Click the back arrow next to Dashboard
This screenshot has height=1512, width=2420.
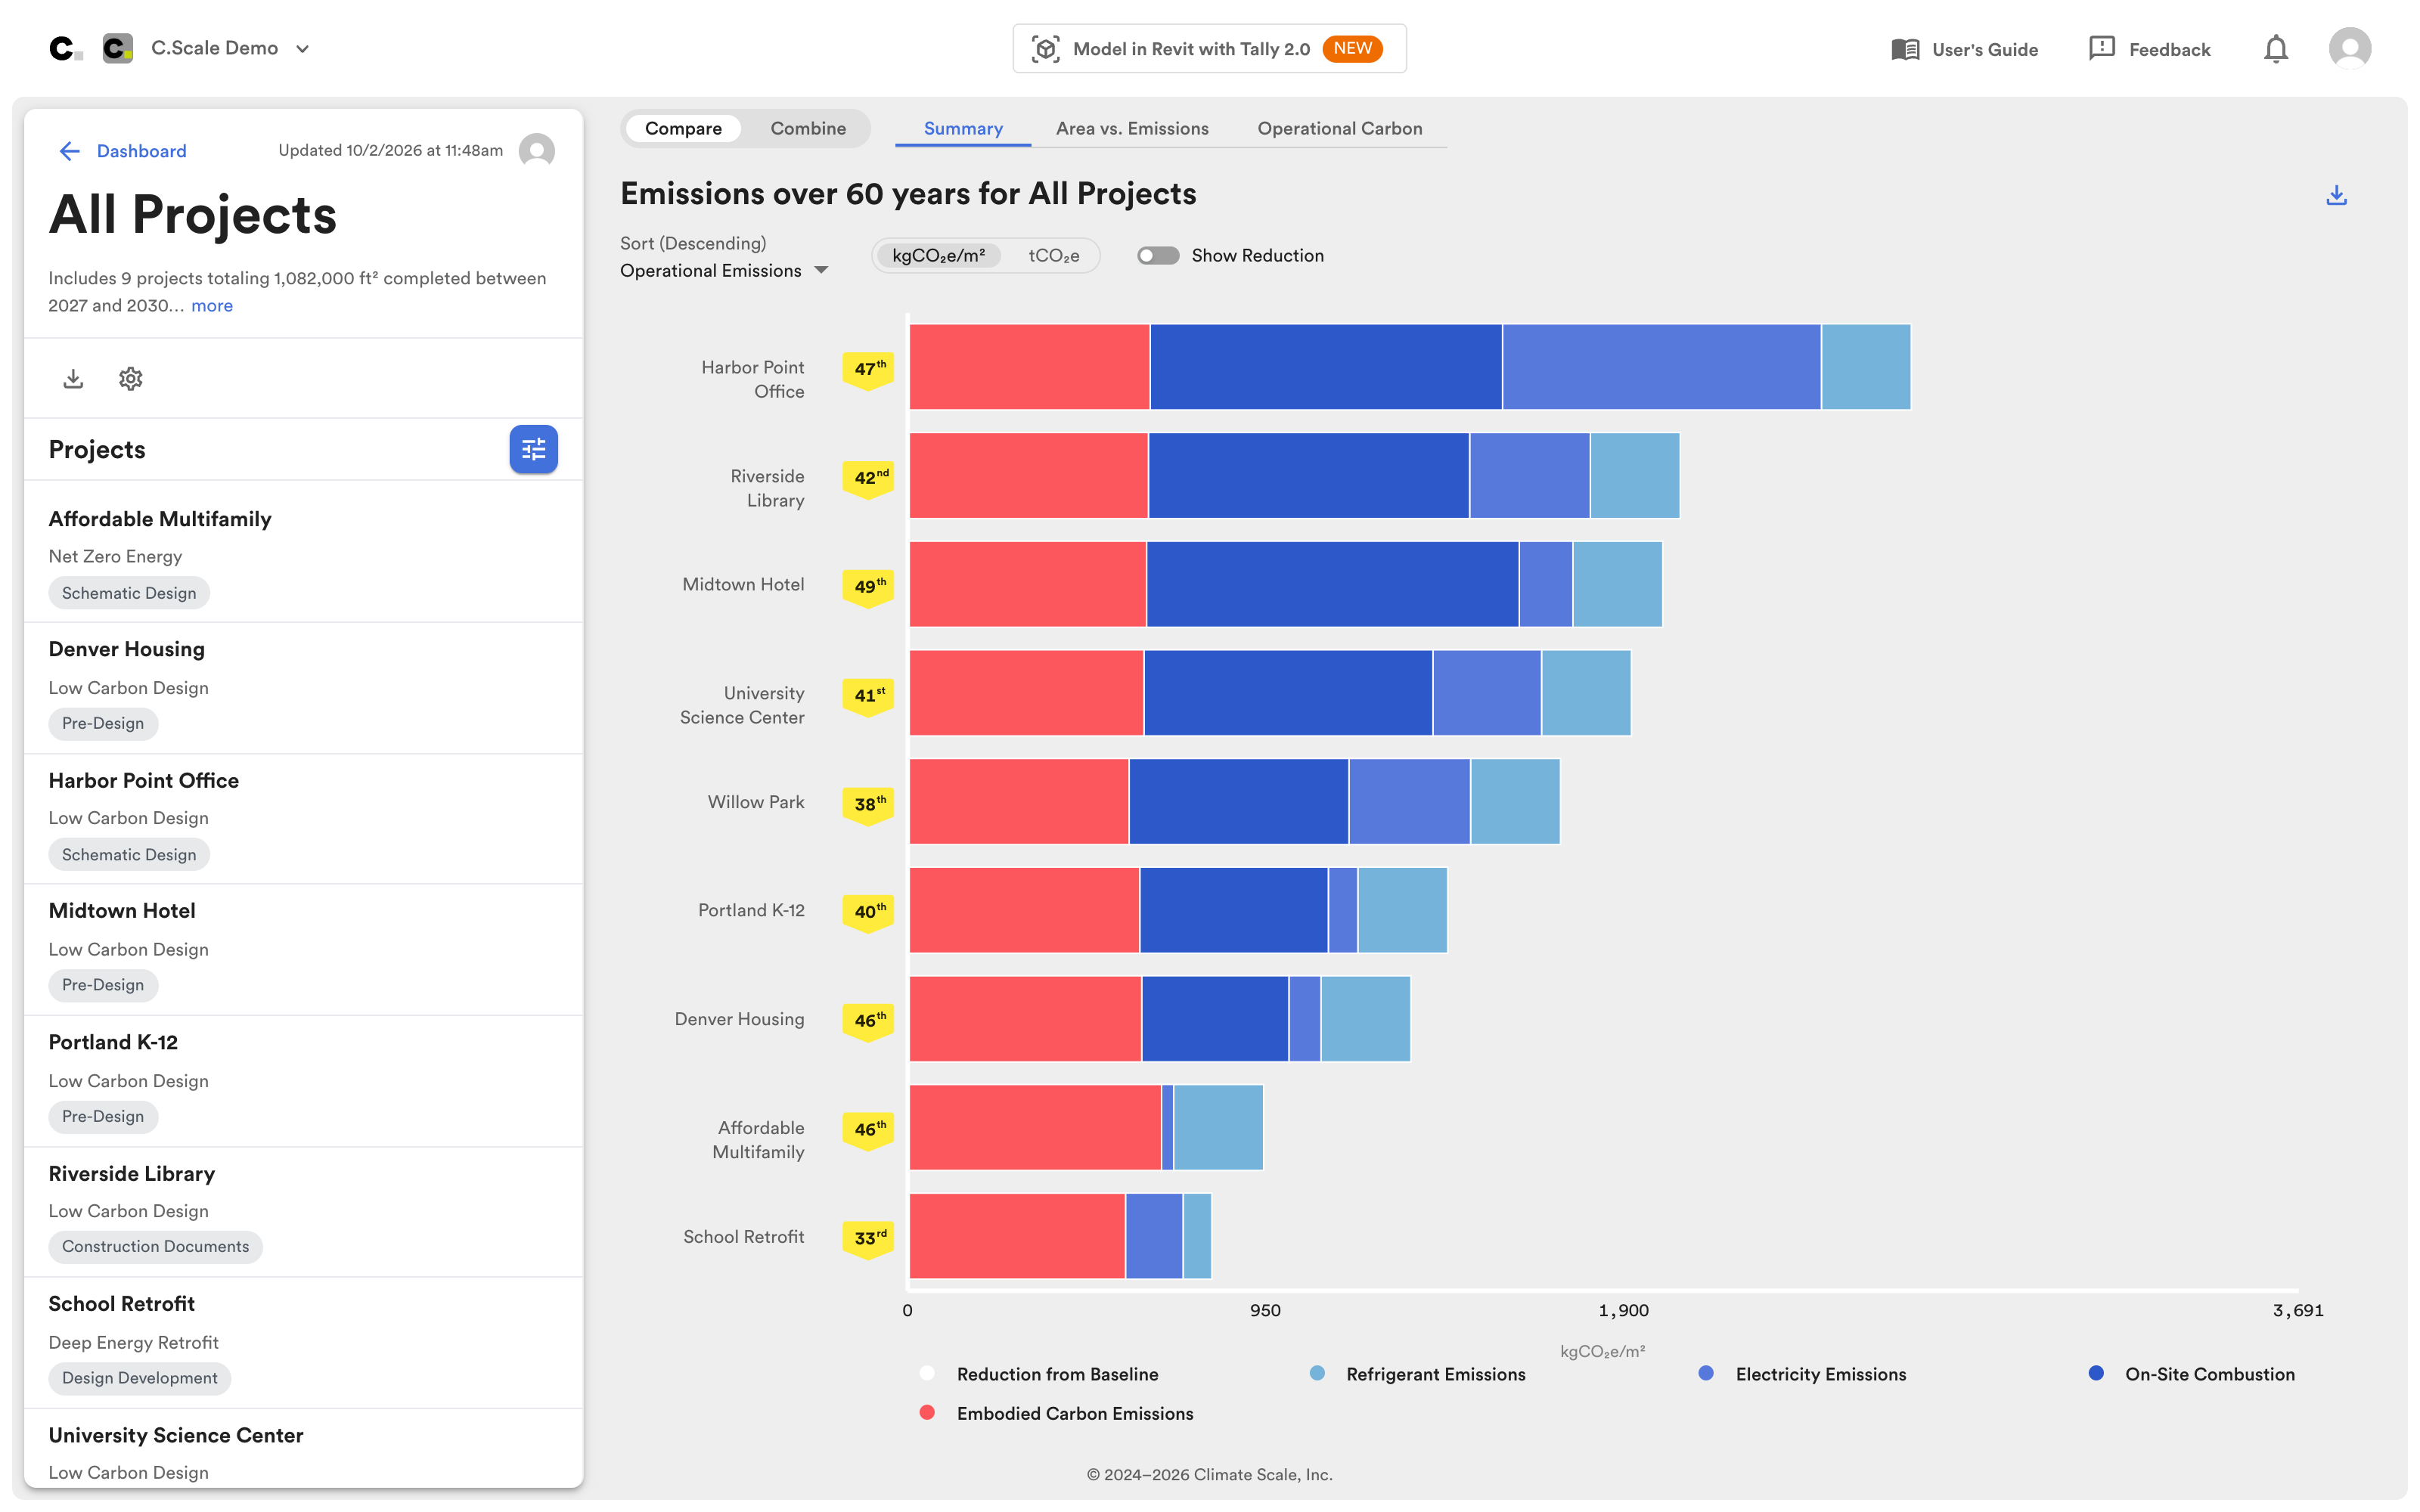pos(69,151)
